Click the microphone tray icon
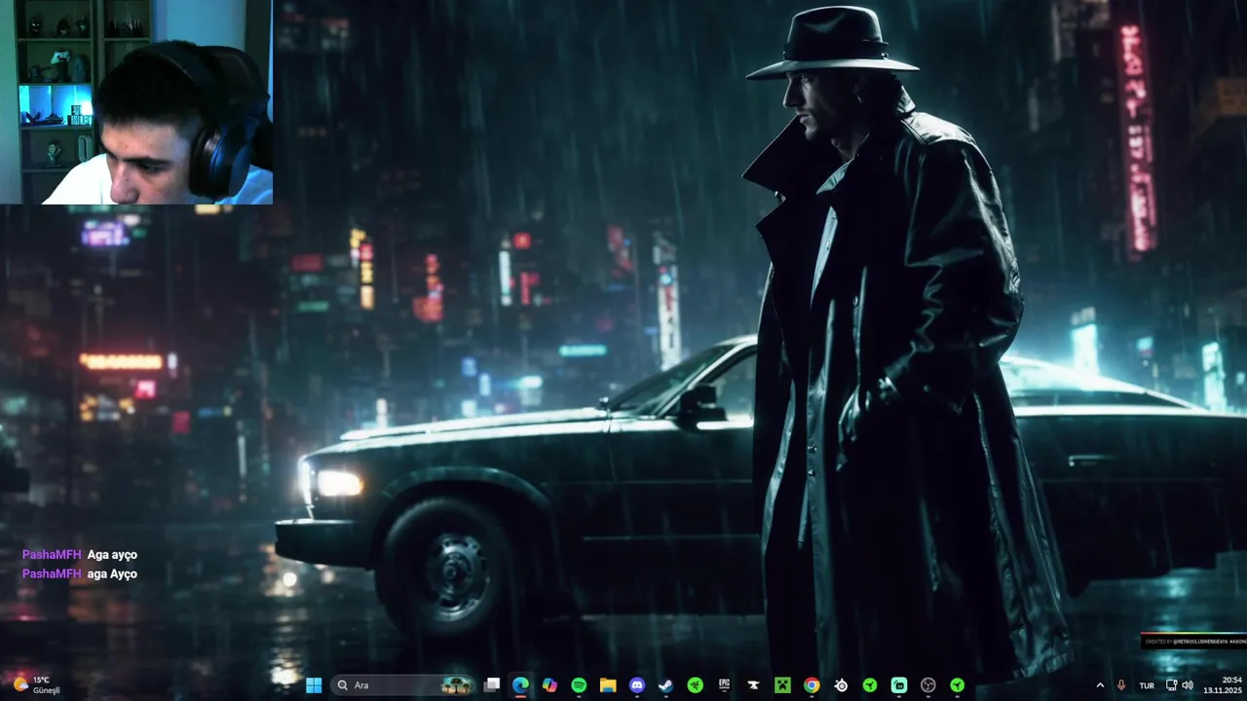 point(1121,685)
